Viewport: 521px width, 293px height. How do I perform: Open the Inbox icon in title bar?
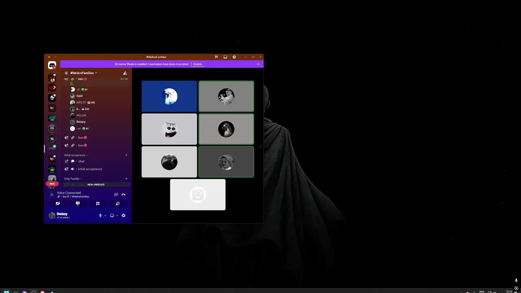(225, 57)
